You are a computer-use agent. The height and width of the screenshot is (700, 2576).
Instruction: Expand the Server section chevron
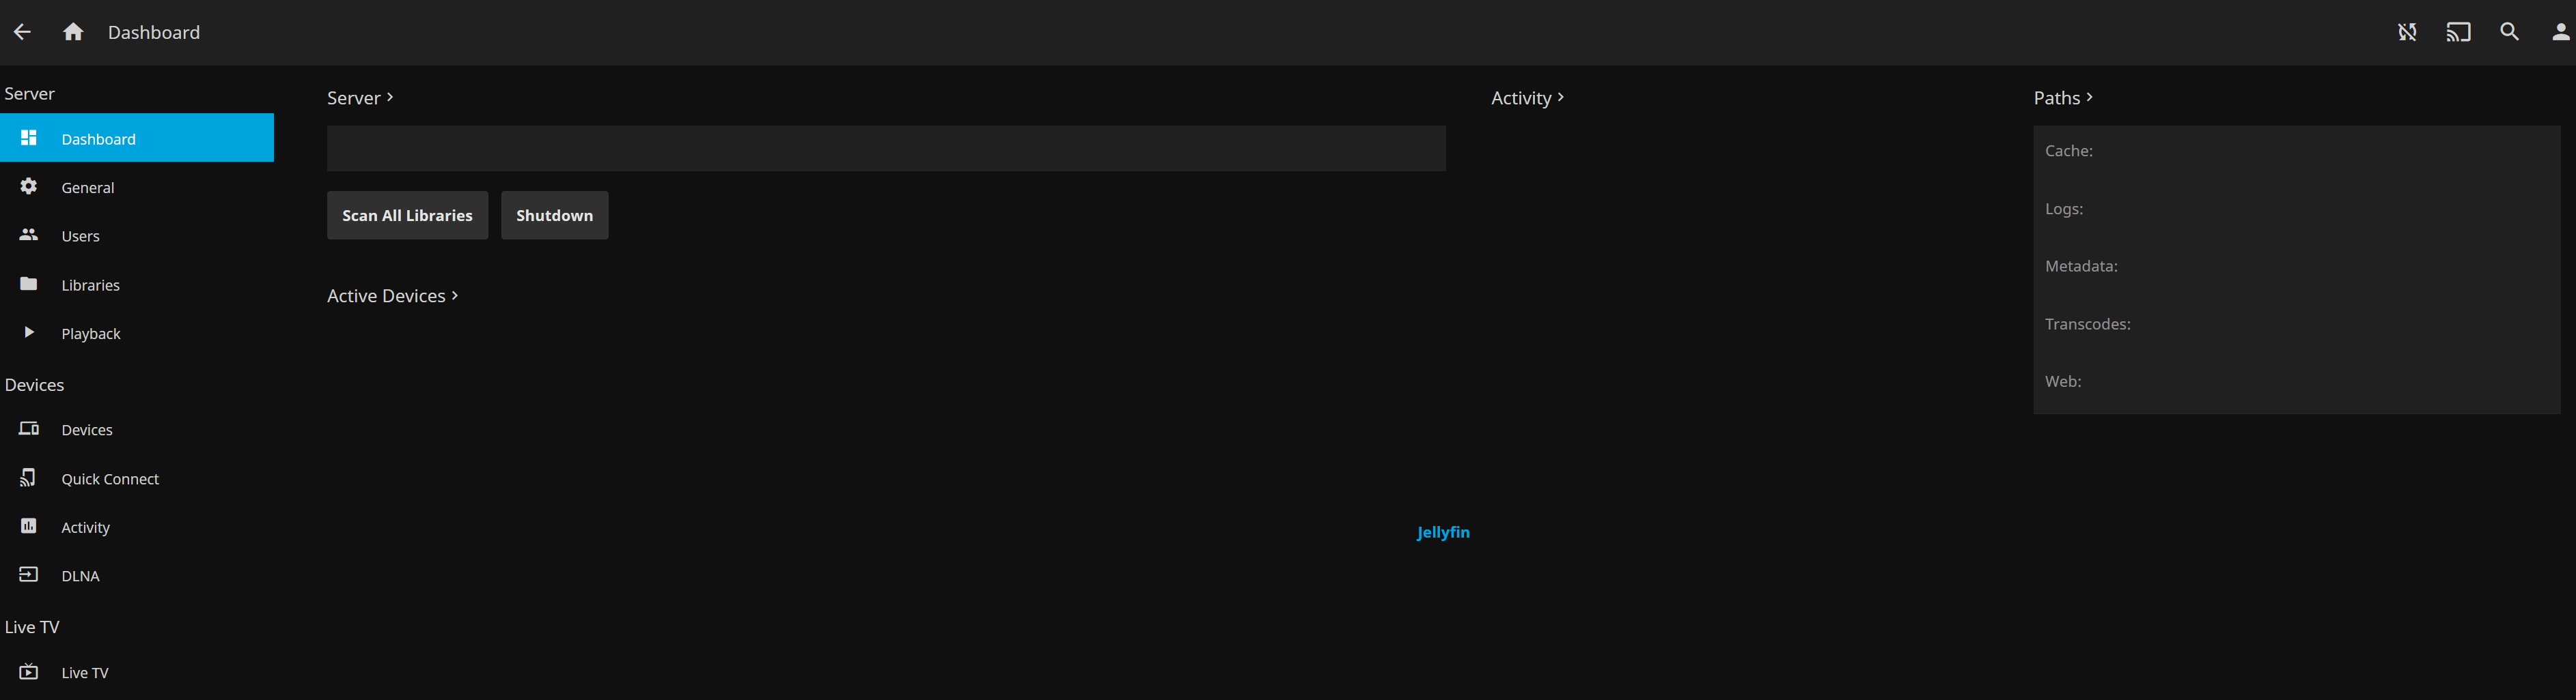click(389, 98)
